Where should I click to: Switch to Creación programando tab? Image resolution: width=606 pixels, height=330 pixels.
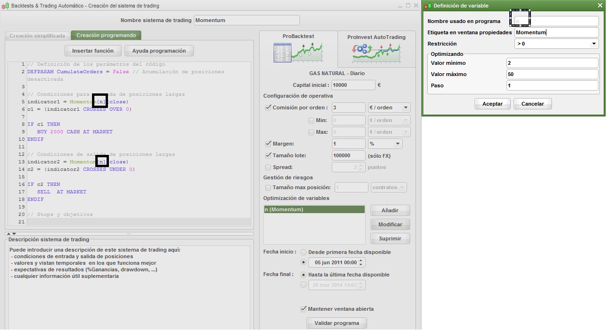coord(106,35)
